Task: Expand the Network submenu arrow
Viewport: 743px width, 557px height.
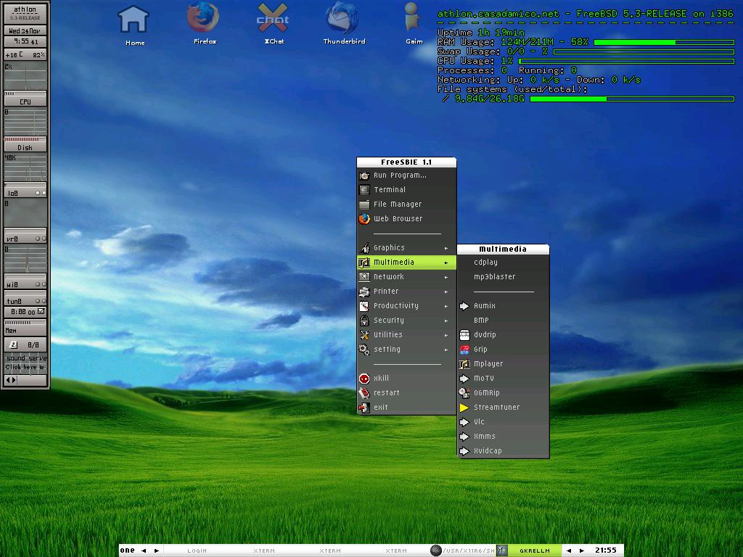Action: point(446,277)
